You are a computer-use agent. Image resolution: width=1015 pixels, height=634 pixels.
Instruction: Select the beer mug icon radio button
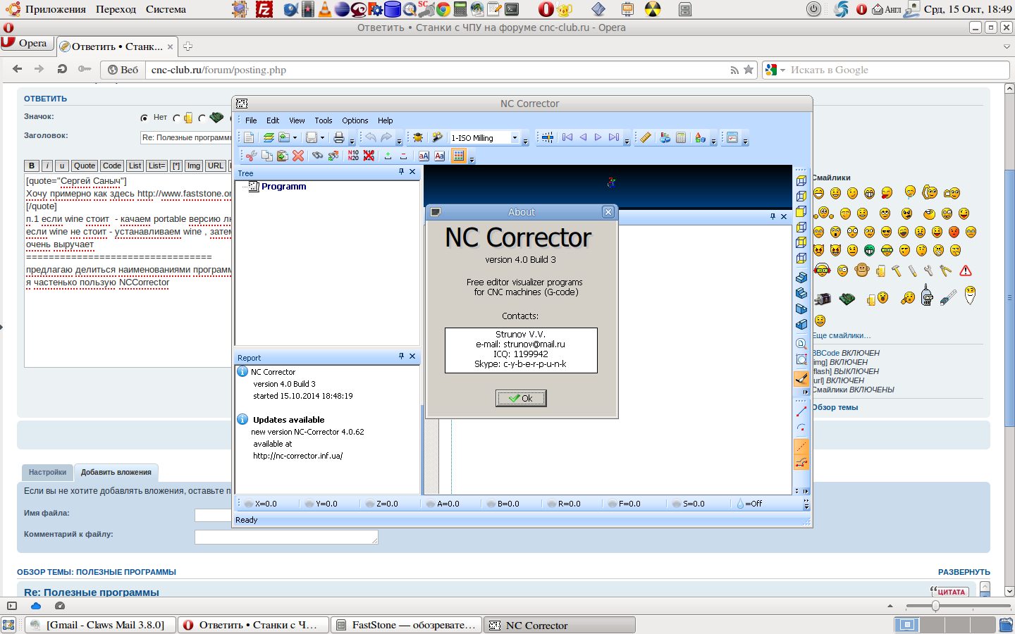click(177, 118)
